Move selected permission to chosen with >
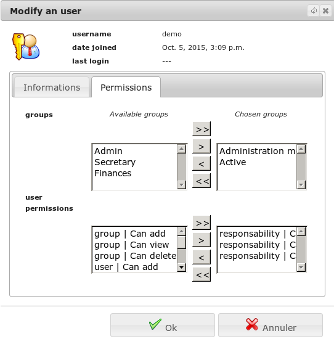 pyautogui.click(x=202, y=240)
